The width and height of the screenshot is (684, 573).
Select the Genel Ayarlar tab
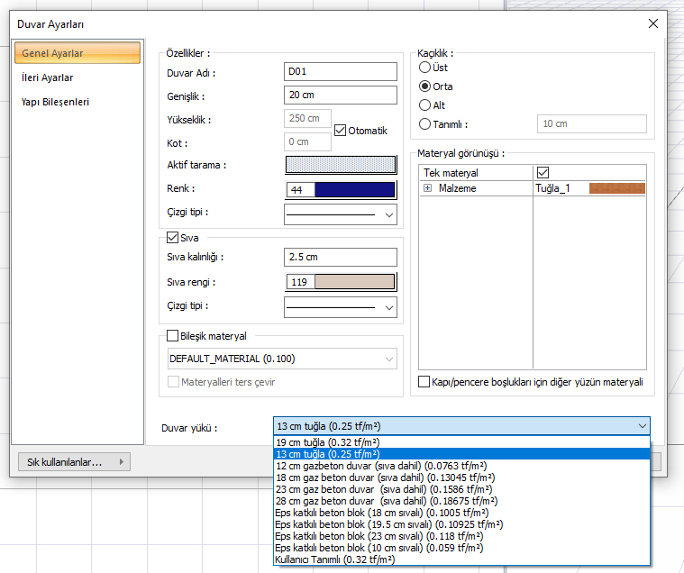(78, 53)
